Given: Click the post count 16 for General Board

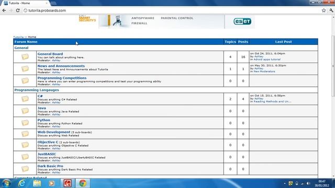Looking at the screenshot, I should point(243,57).
